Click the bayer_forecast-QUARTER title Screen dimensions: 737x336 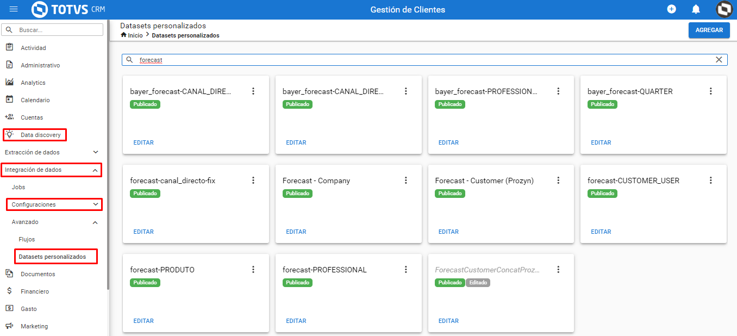click(630, 91)
